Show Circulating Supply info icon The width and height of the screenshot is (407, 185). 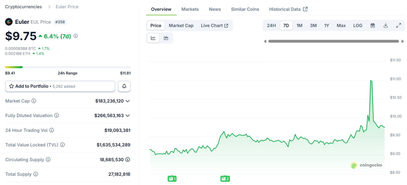pyautogui.click(x=48, y=160)
